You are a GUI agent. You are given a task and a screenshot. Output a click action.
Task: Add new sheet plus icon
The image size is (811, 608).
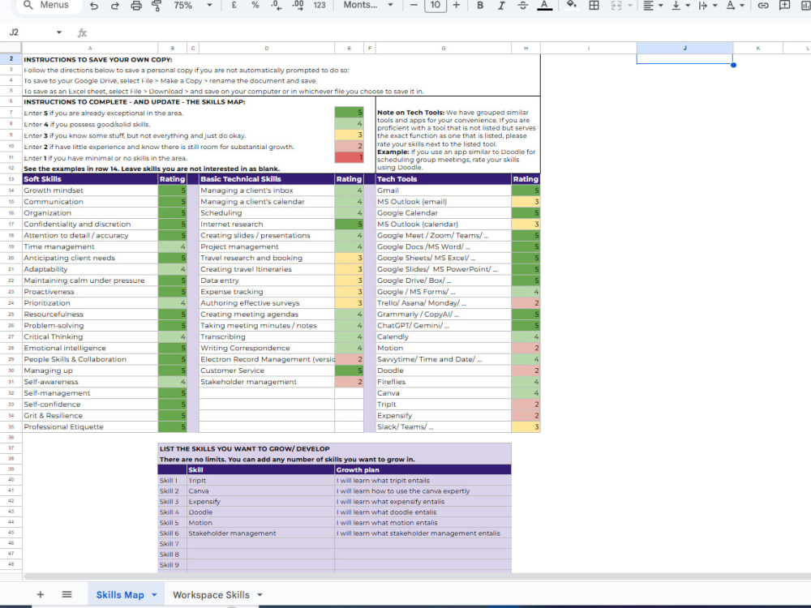click(x=41, y=594)
